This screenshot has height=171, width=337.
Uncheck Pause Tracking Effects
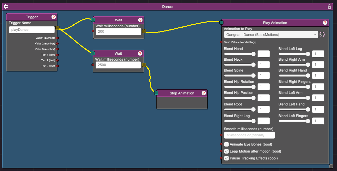pyautogui.click(x=226, y=158)
